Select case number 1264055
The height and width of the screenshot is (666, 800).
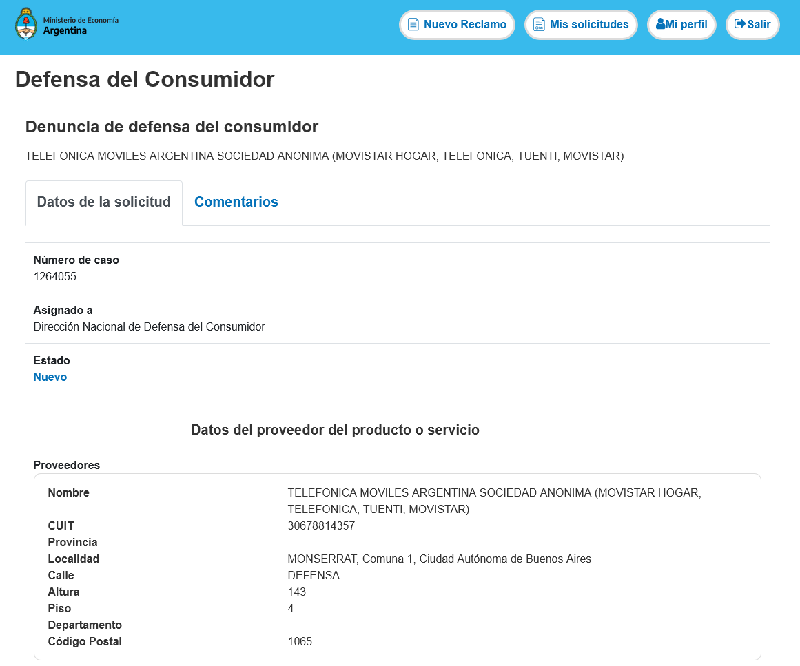pyautogui.click(x=55, y=276)
